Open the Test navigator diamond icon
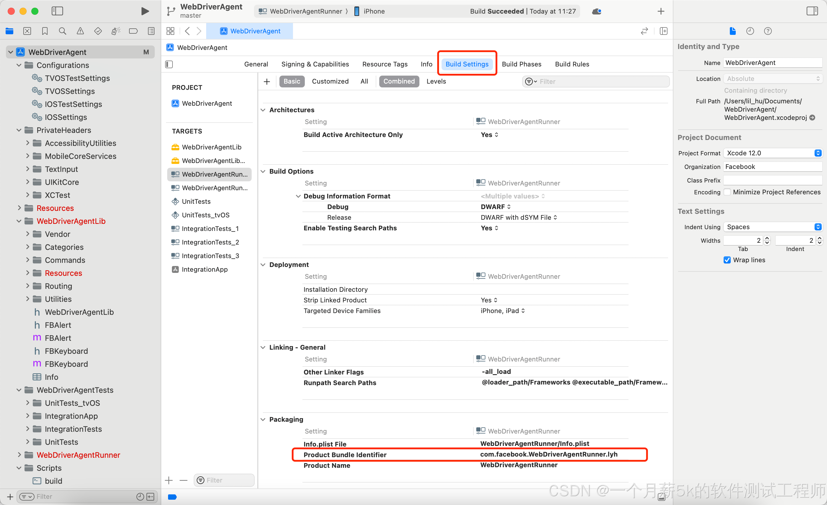 tap(98, 31)
